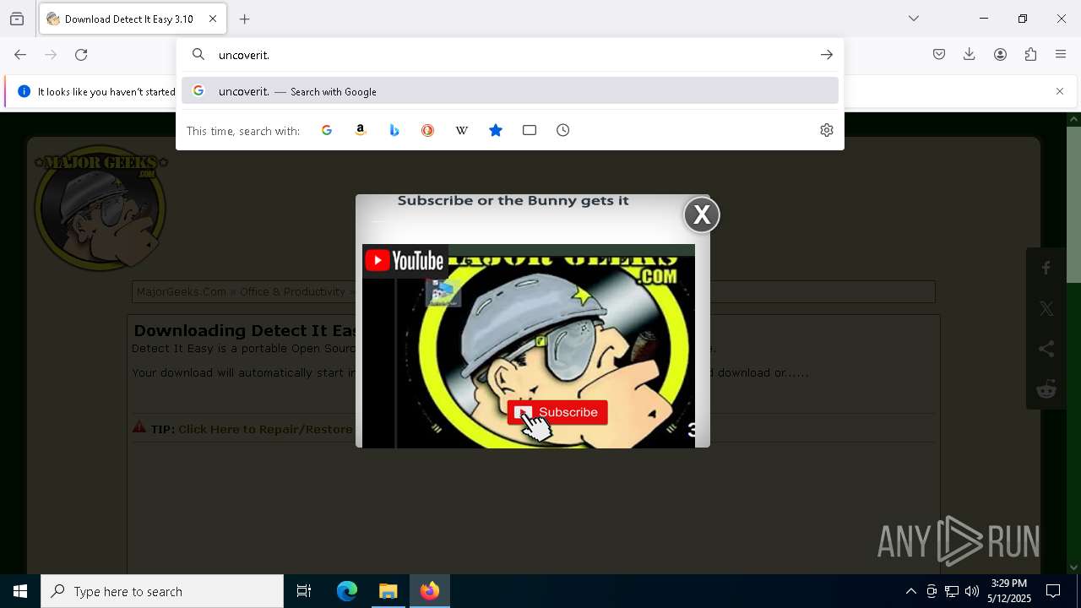This screenshot has width=1081, height=608.
Task: Dismiss the notification bar
Action: 1060,91
